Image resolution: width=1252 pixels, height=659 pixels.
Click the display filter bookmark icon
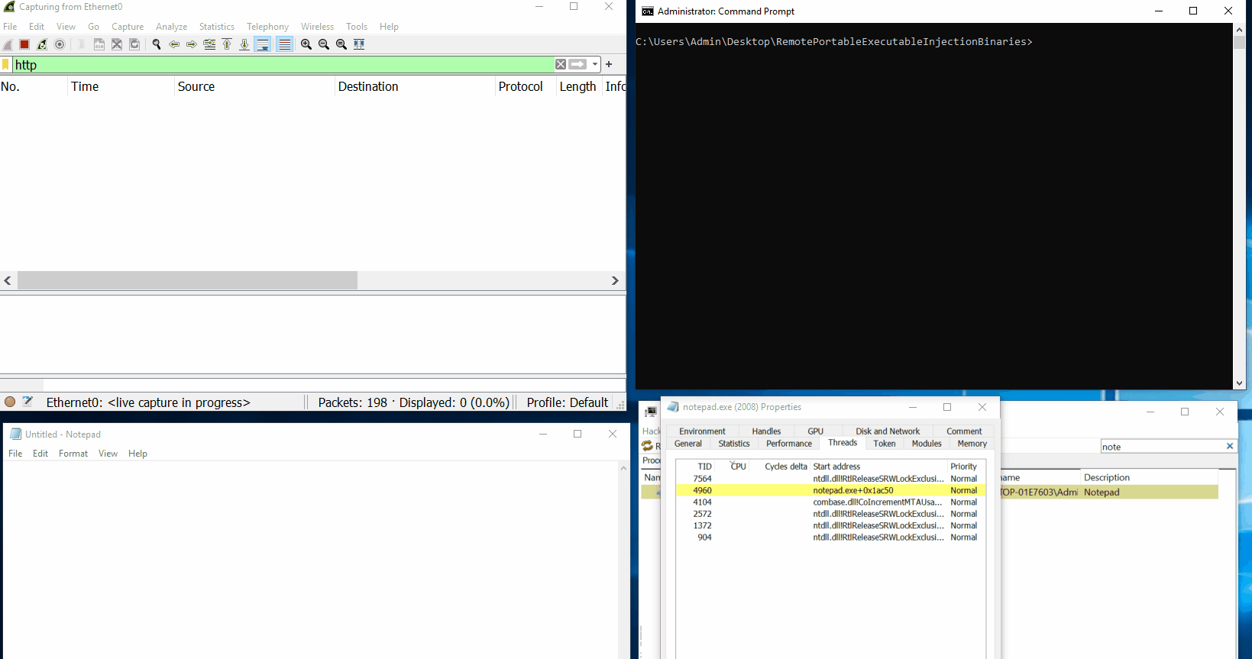tap(6, 65)
